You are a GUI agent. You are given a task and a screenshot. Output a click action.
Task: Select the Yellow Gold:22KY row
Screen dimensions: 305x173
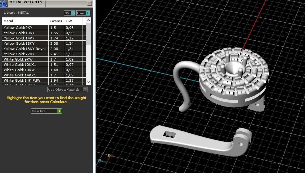(x=44, y=54)
